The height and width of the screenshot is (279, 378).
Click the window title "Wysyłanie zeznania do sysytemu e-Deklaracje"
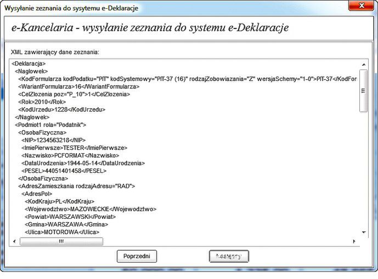[x=71, y=8]
